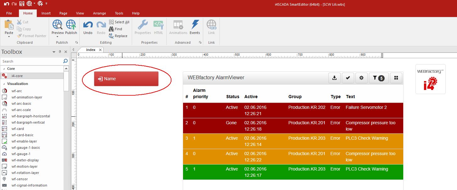Viewport: 457px width, 190px height.
Task: Click the HTML ribbon button
Action: pyautogui.click(x=159, y=27)
